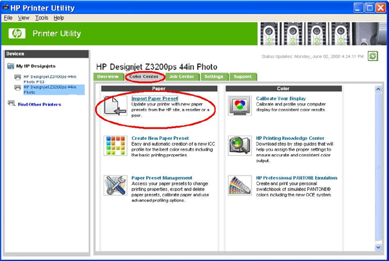Switch to the Settings tab

(x=214, y=76)
